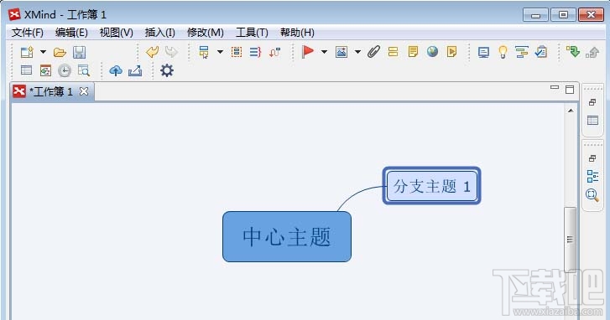
Task: Minimize the editor pane
Action: [555, 88]
